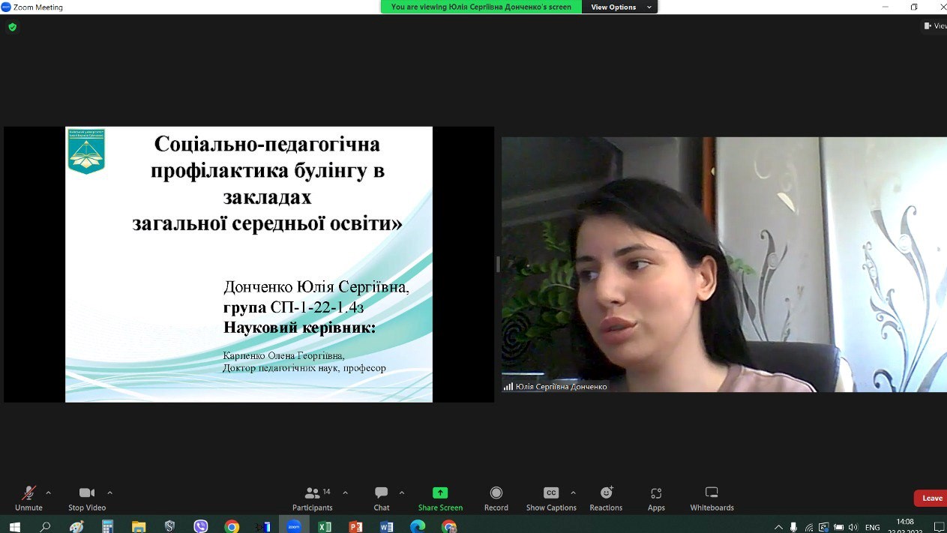Expand caption options arrow
The height and width of the screenshot is (533, 947).
point(574,493)
